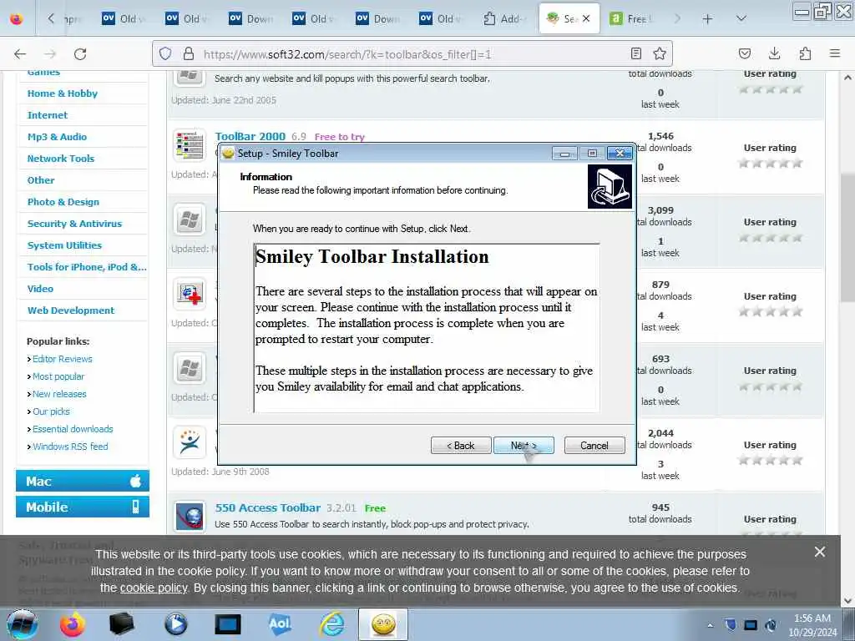Bookmark this page with star icon
Viewport: 855px width, 641px height.
click(x=660, y=53)
